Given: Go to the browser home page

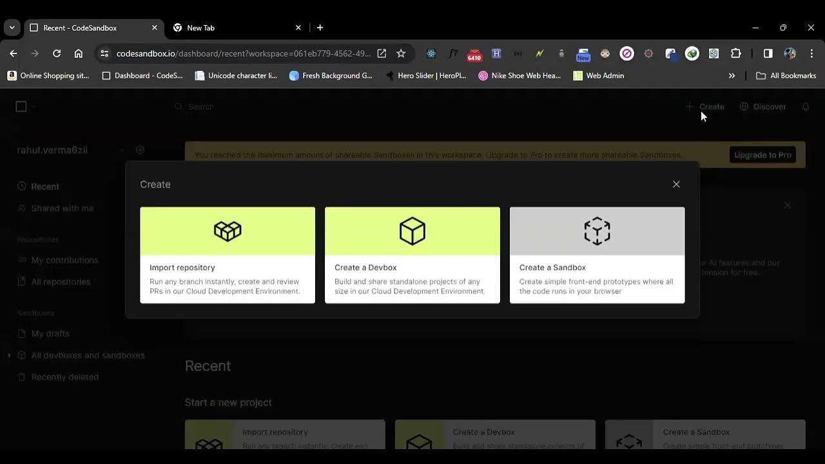Looking at the screenshot, I should [79, 53].
